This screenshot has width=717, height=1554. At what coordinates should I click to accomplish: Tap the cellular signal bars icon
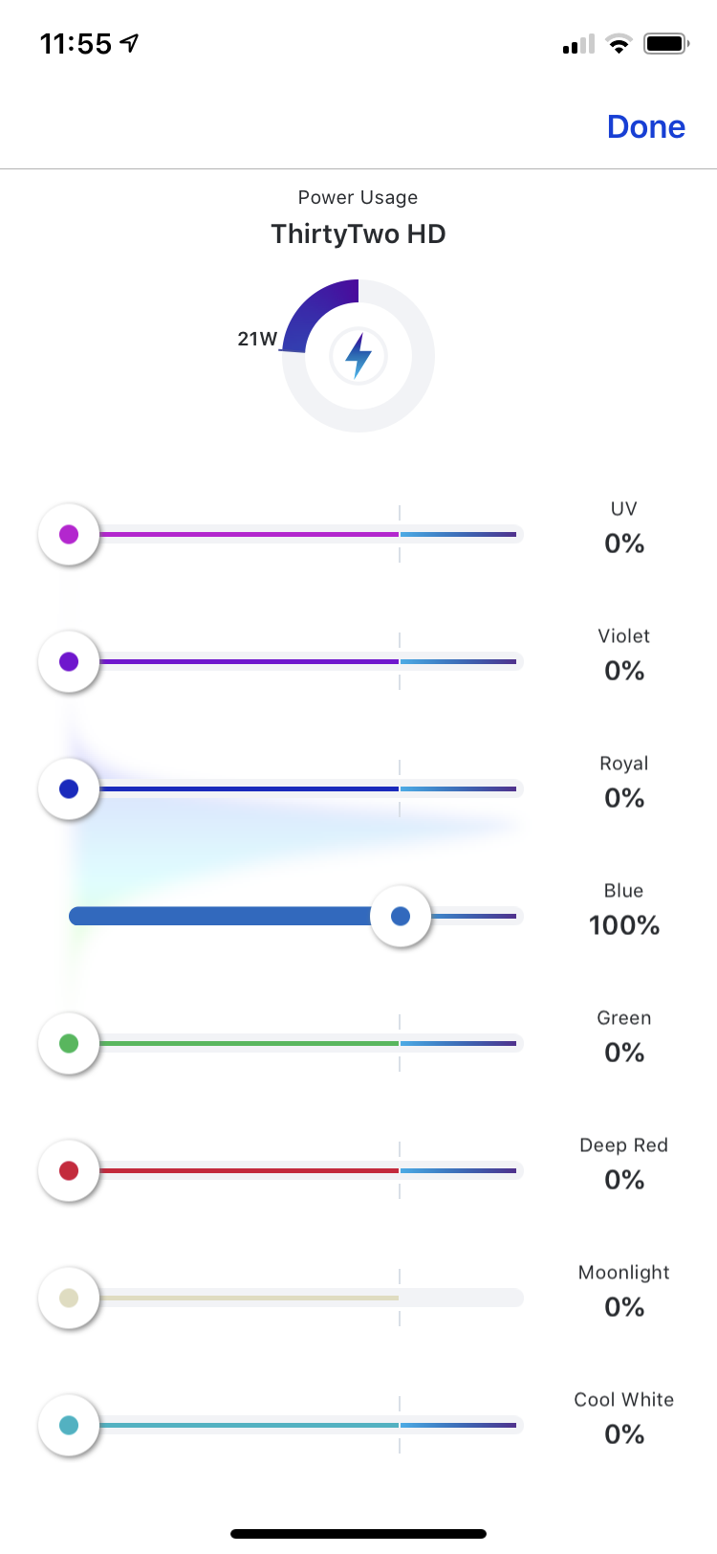point(578,44)
